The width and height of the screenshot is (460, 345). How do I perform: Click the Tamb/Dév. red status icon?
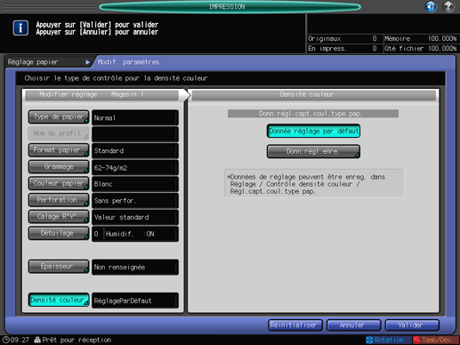(x=417, y=340)
